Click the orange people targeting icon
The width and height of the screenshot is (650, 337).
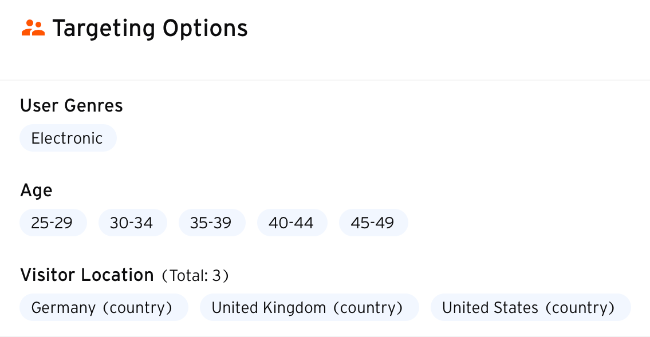coord(33,28)
